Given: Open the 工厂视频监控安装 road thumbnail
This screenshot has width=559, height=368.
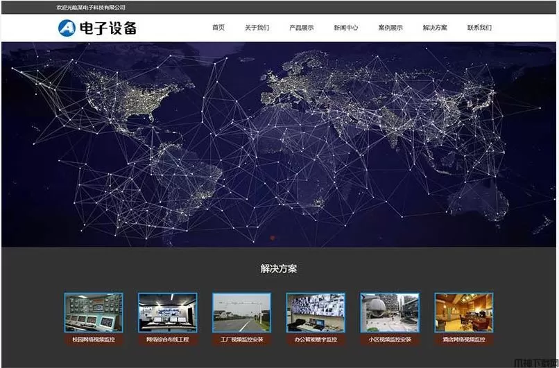Looking at the screenshot, I should (x=241, y=313).
